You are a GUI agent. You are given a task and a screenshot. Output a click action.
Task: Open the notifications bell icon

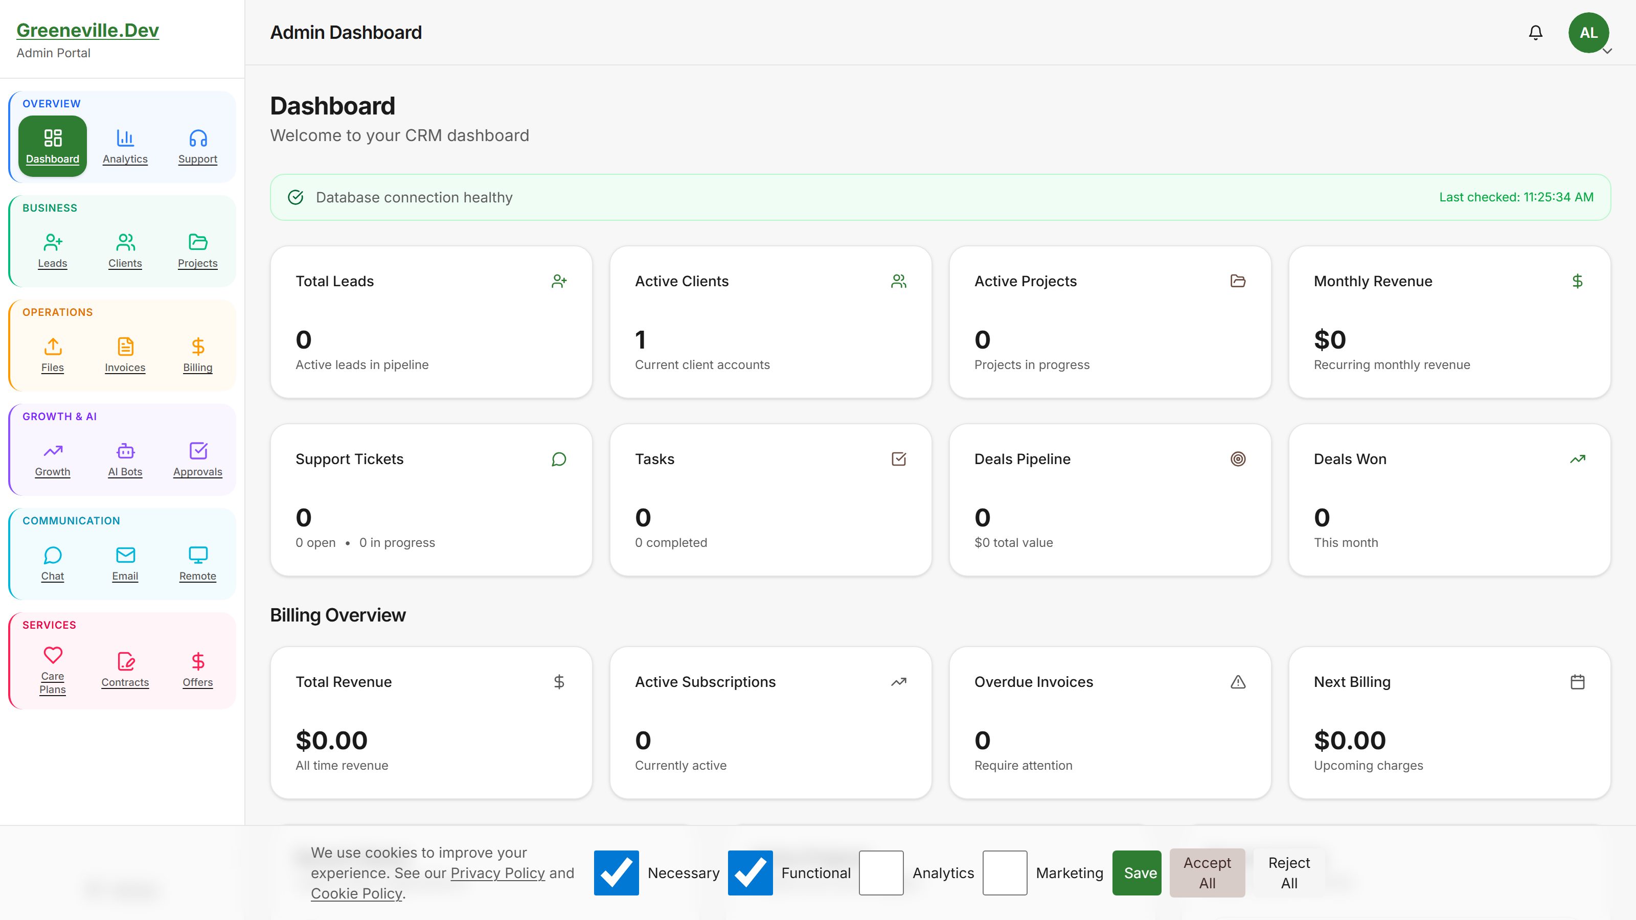pos(1535,32)
